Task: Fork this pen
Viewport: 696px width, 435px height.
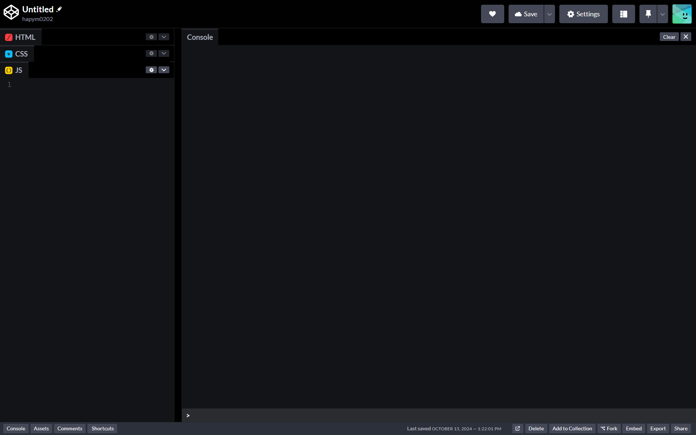Action: point(609,428)
